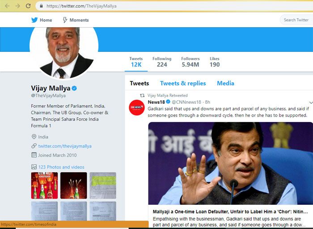
Task: Open the 'Mallyaji a One-time Loan Defaulter' headline
Action: pos(230,212)
